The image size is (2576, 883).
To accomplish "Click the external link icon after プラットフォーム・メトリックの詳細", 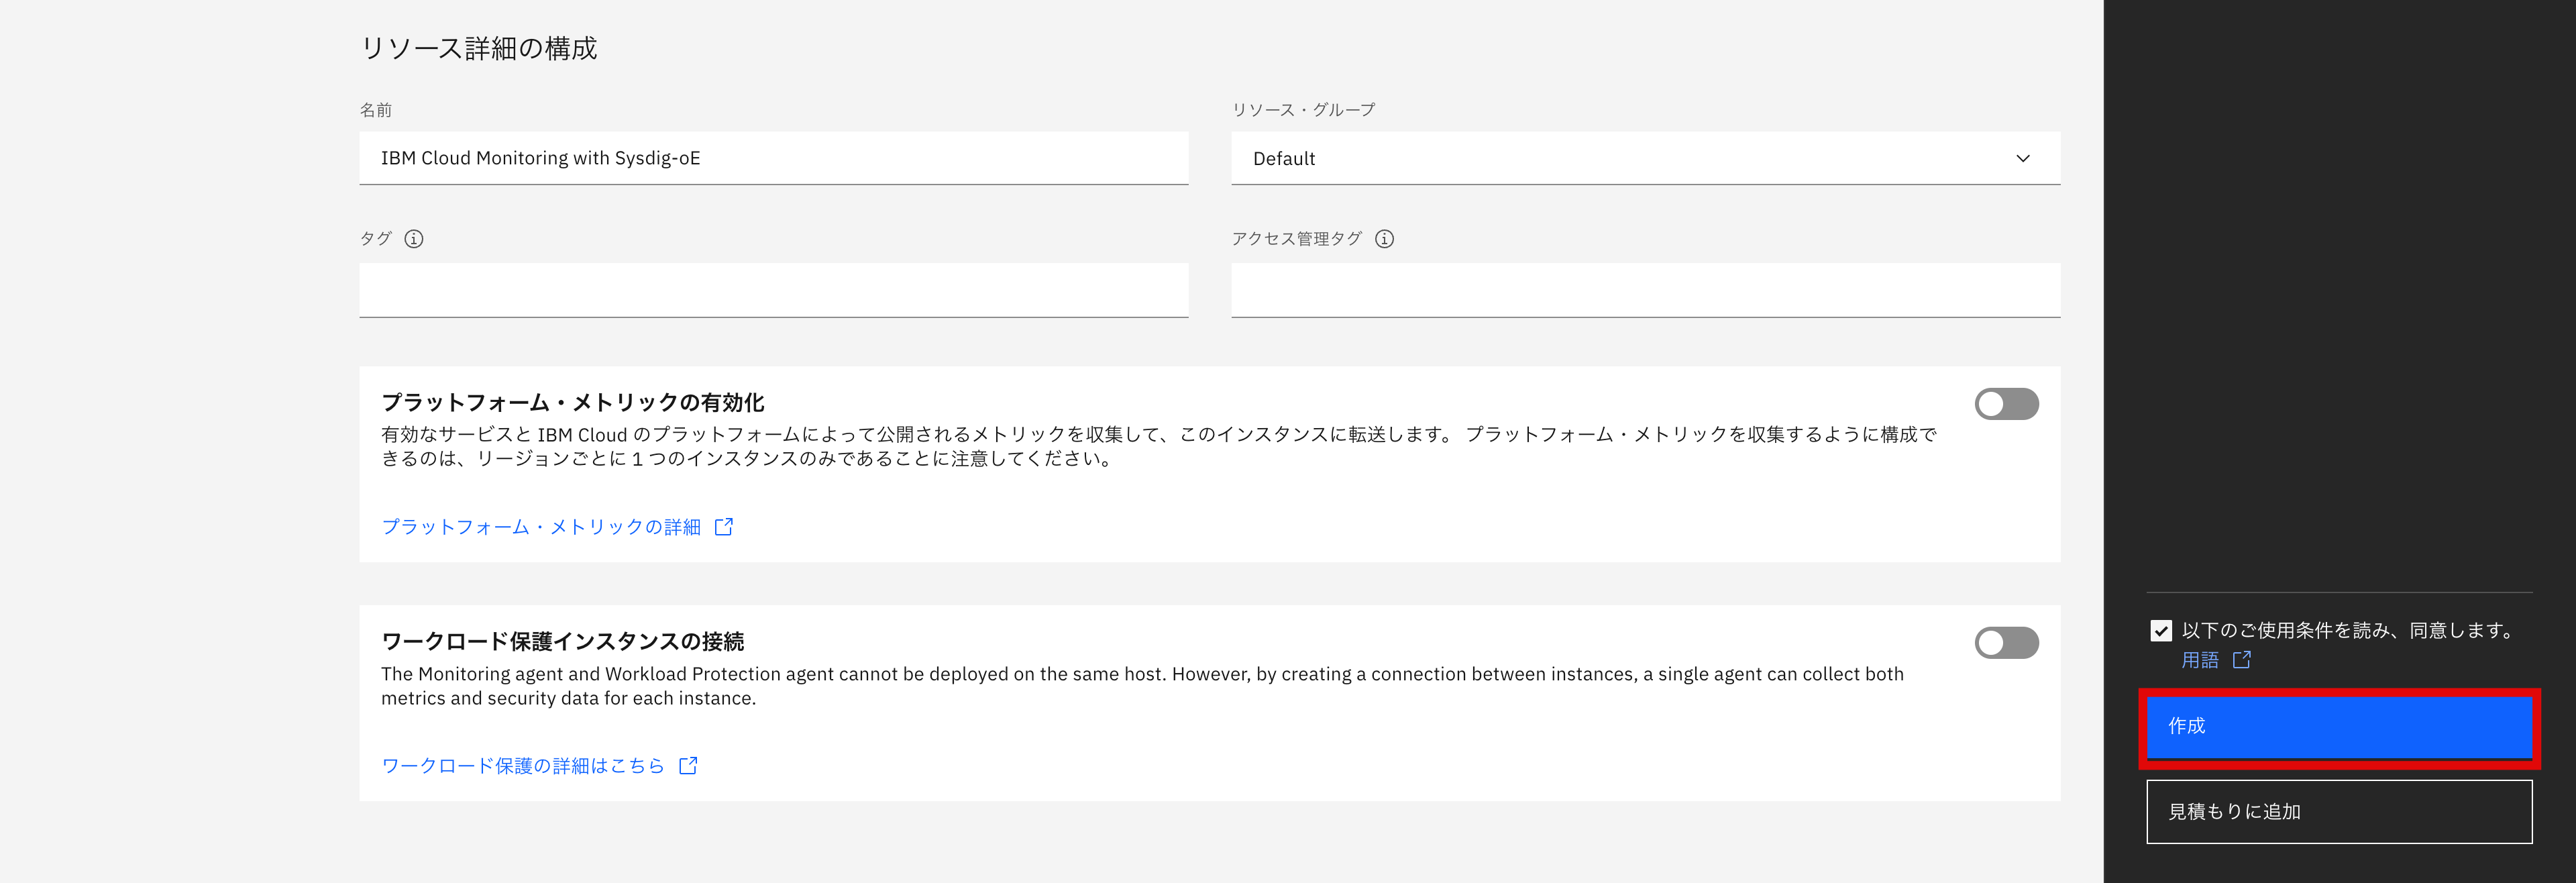I will [724, 526].
